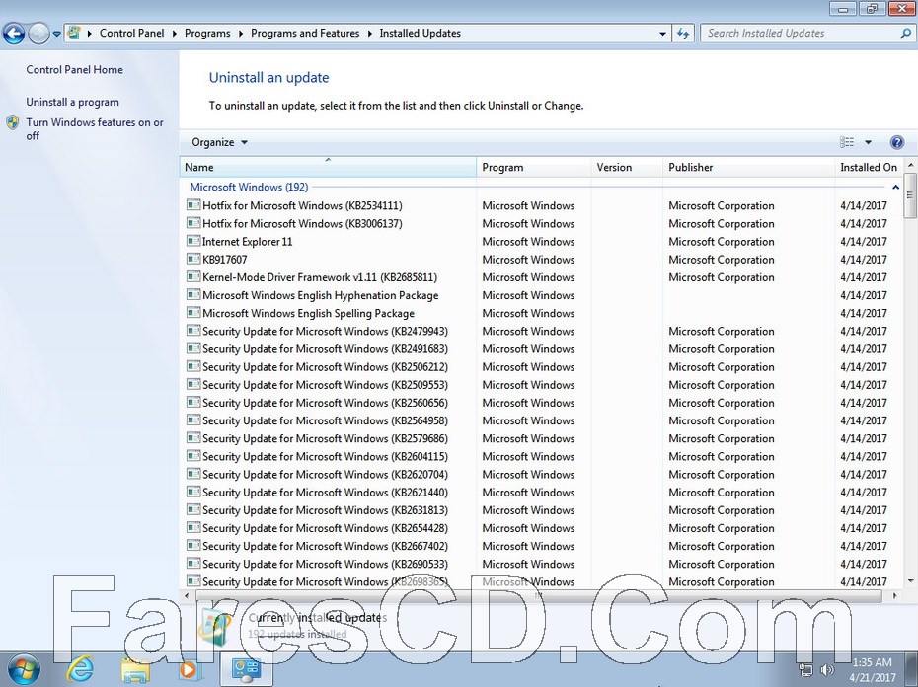Sort by the Installed On column header
918x687 pixels.
pos(870,167)
